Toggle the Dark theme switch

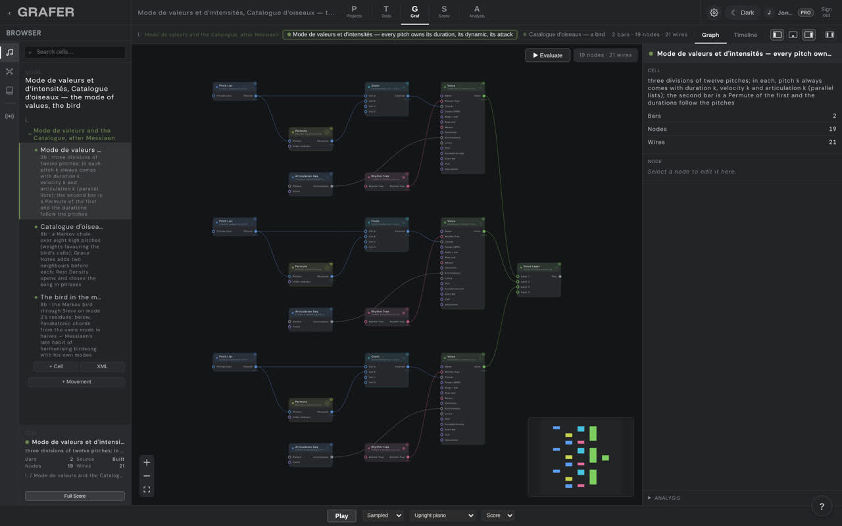tap(743, 12)
